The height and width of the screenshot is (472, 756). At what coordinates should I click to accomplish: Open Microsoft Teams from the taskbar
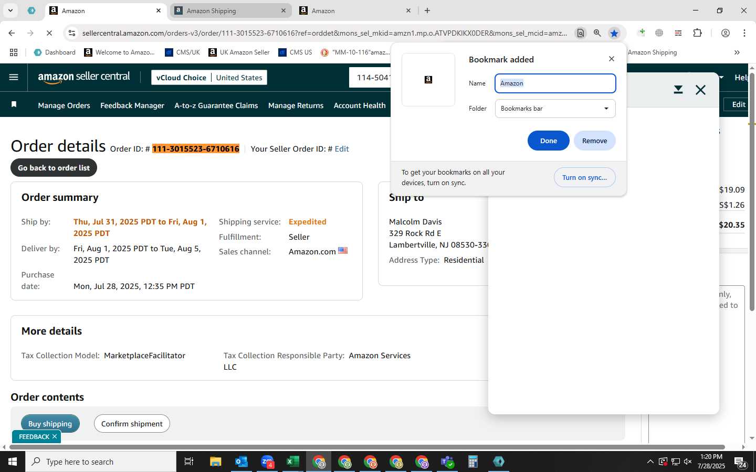(447, 462)
